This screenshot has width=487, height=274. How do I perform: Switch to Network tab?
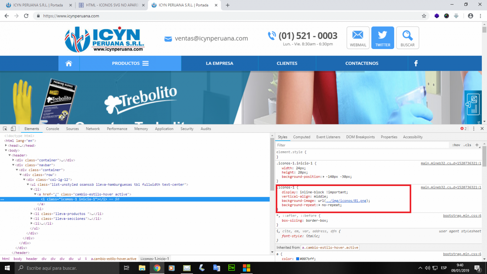93,129
